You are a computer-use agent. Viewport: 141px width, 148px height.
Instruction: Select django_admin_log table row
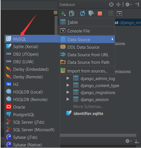(x=98, y=79)
